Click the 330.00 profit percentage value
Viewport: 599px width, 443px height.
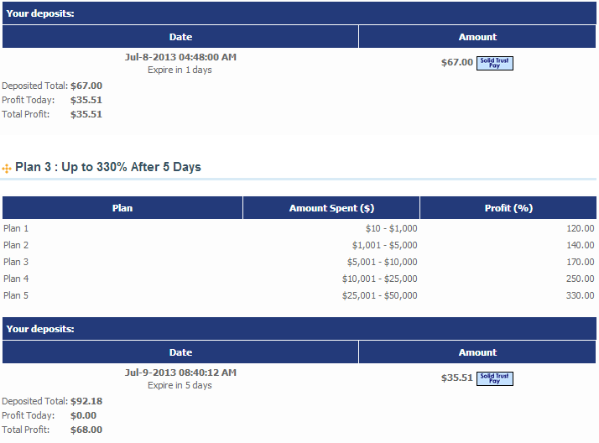[x=579, y=295]
